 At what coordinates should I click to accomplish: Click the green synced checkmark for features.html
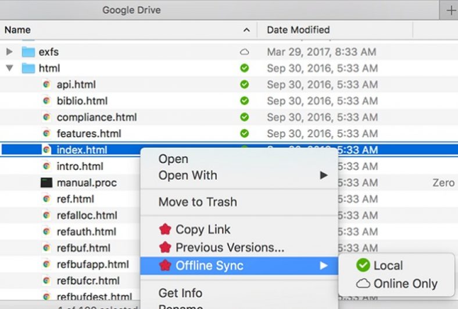pos(245,133)
